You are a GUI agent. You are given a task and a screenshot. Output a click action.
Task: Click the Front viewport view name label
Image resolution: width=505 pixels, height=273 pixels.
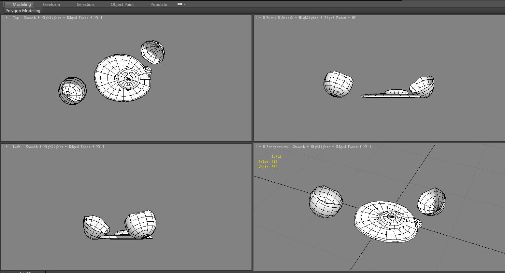(271, 18)
